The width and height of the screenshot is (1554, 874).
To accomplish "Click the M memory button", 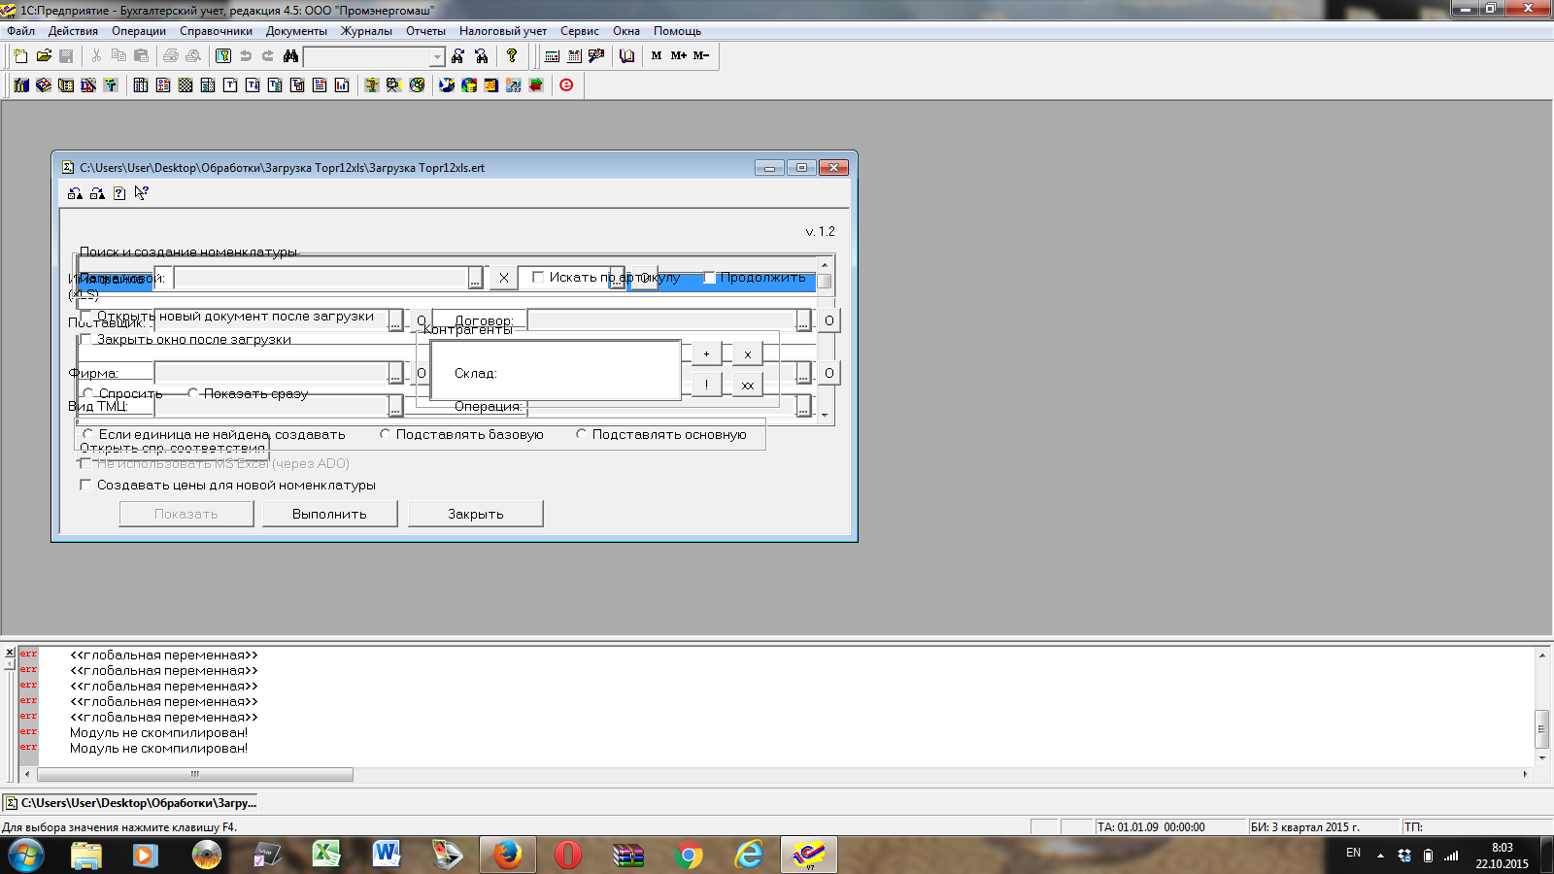I will (657, 56).
